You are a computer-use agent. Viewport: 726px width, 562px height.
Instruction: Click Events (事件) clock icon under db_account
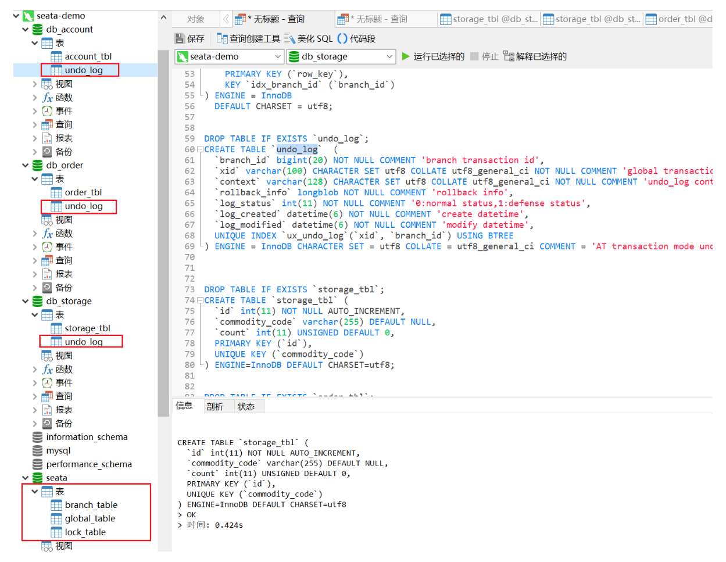[x=47, y=111]
